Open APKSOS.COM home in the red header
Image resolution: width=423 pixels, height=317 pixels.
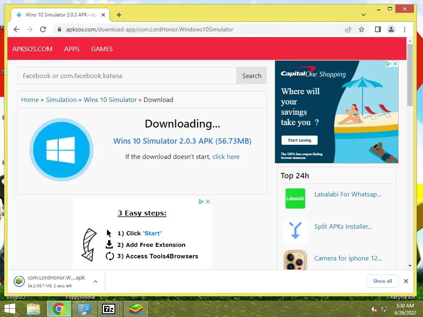(x=32, y=49)
